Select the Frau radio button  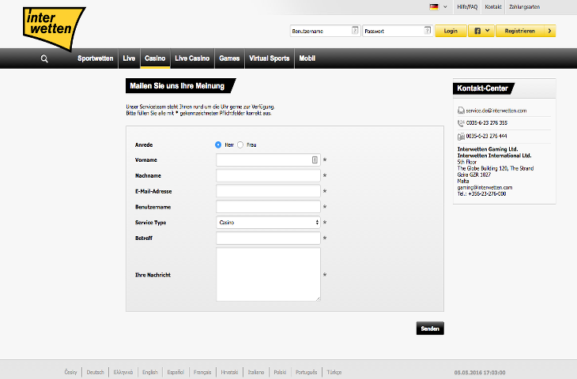pos(240,144)
